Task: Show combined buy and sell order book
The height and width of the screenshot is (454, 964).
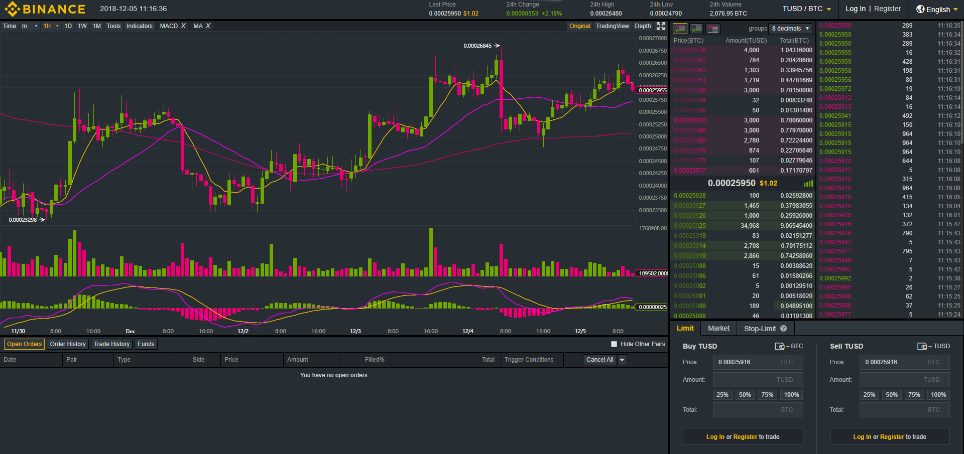Action: [x=680, y=29]
